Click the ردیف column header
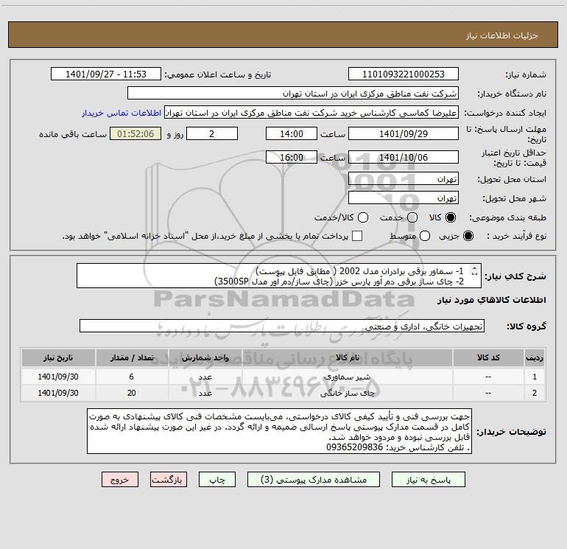This screenshot has width=567, height=549. [x=535, y=357]
